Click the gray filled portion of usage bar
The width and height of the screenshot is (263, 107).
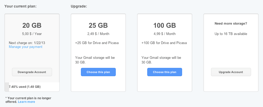tap(7, 87)
